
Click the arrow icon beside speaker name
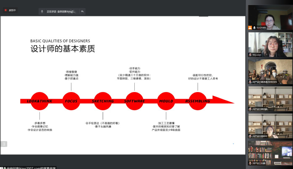point(82,11)
